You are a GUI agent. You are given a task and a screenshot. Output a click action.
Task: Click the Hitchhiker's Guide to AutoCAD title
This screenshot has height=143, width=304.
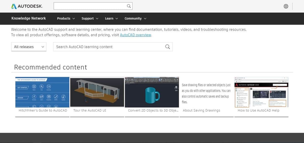coord(43,110)
